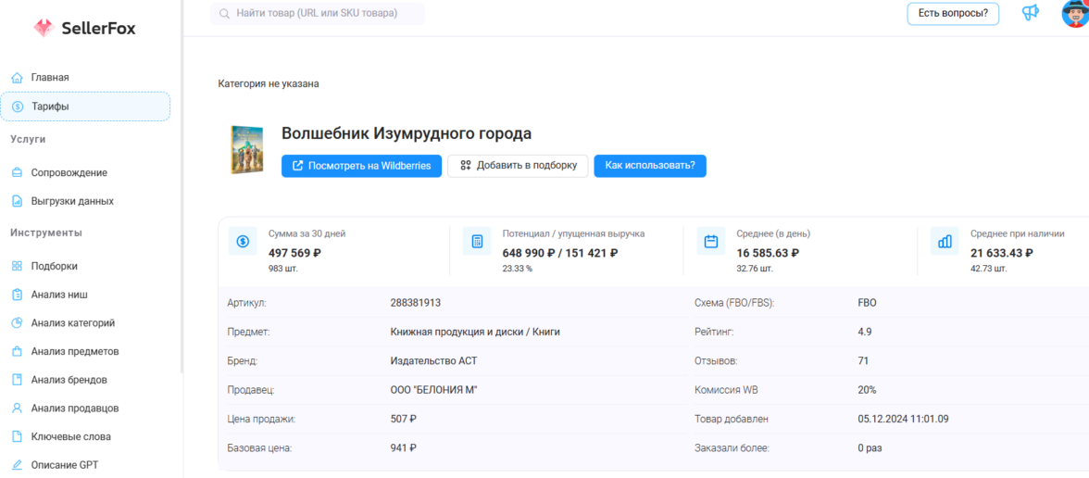
Task: Open Ключевые слова tool
Action: coord(70,436)
